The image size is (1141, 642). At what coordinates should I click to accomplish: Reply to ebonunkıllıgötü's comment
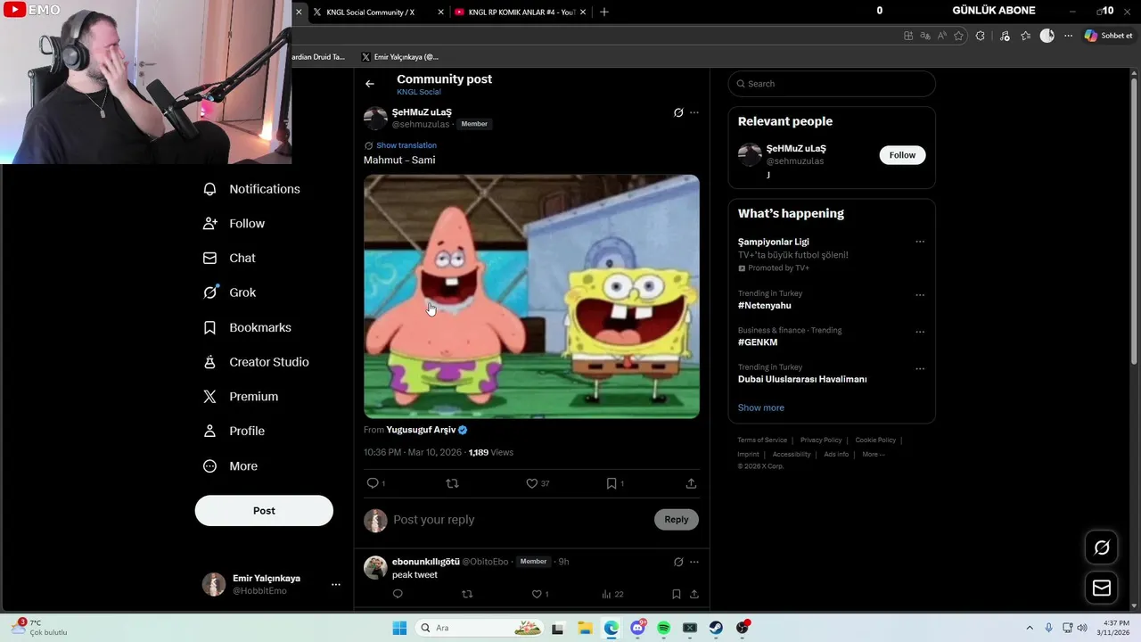[398, 594]
